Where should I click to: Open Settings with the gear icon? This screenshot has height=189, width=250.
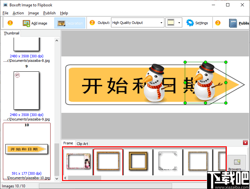[190, 23]
